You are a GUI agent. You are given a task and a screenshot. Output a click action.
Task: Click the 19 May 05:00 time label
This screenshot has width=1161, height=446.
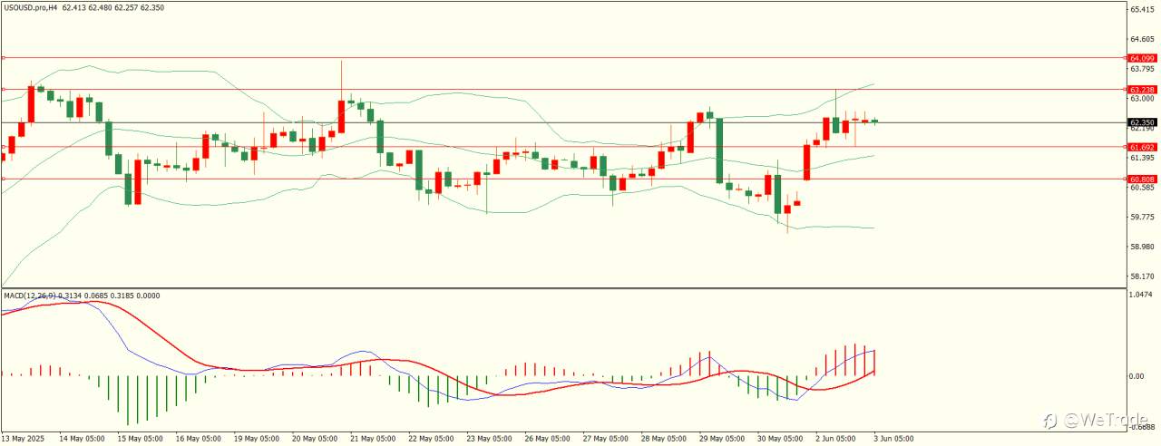[x=256, y=439]
